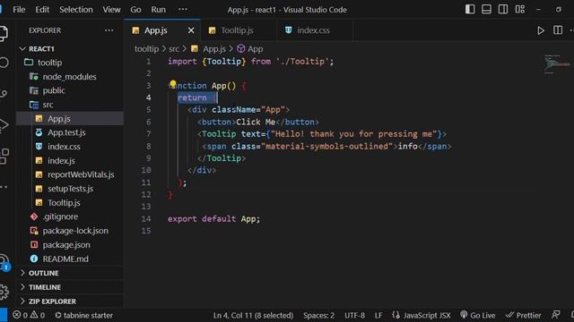Expand the node_modules folder
The image size is (574, 322).
pos(70,77)
